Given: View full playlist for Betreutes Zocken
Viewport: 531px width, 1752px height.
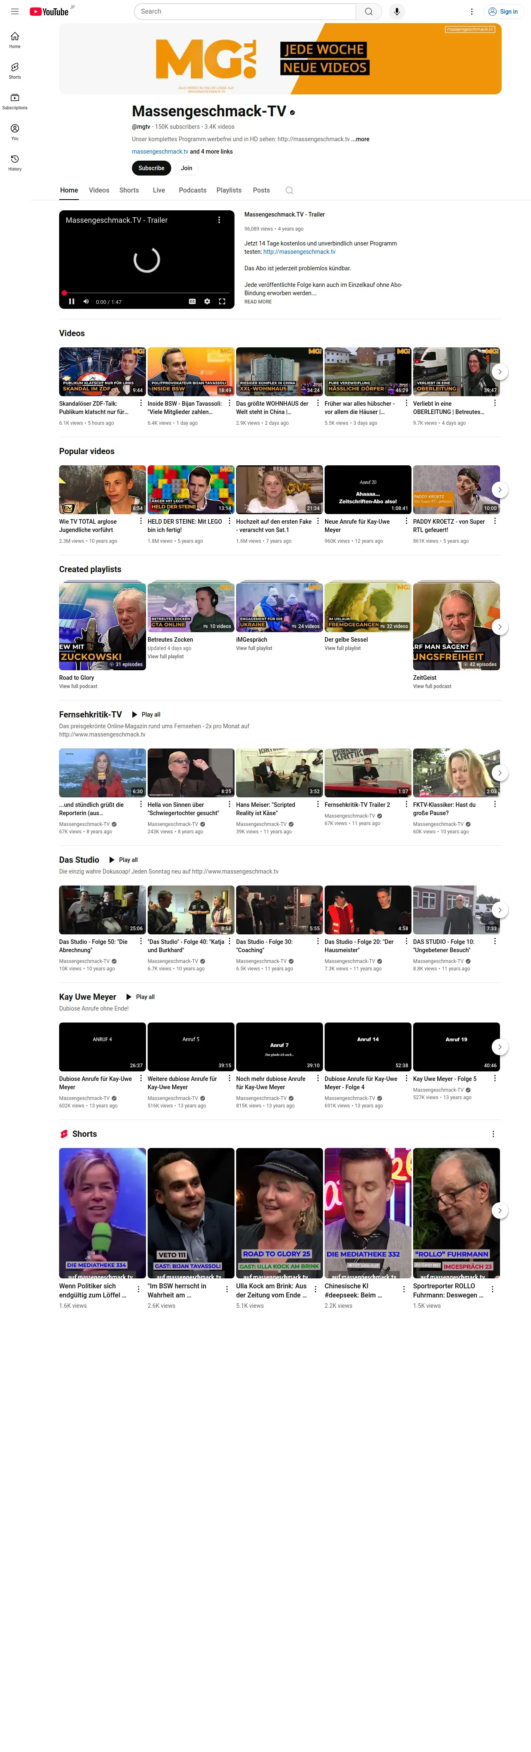Looking at the screenshot, I should 166,657.
